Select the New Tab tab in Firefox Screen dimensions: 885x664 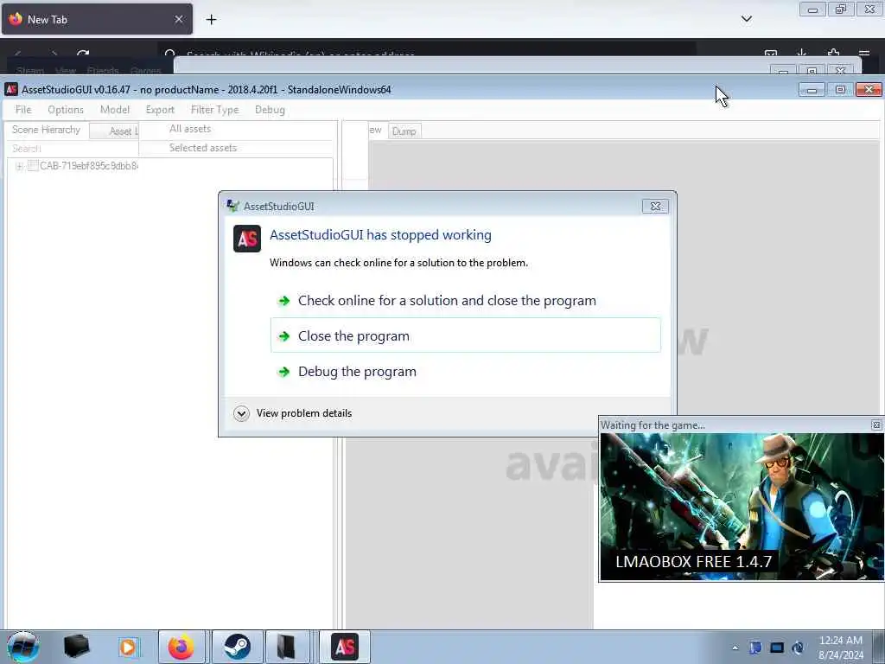(97, 19)
